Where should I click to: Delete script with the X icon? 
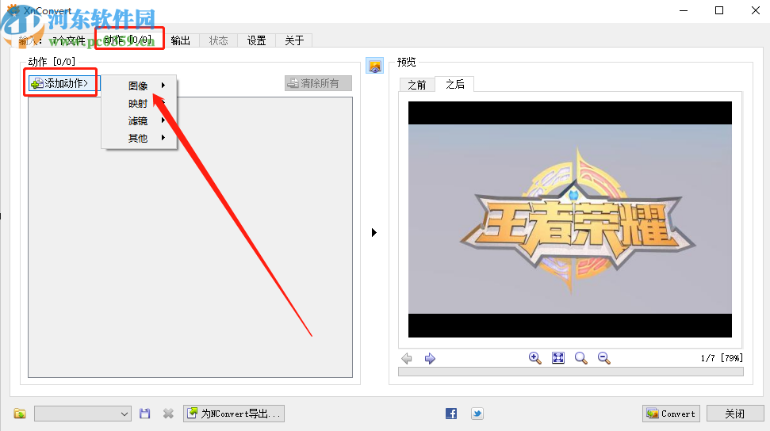[168, 414]
